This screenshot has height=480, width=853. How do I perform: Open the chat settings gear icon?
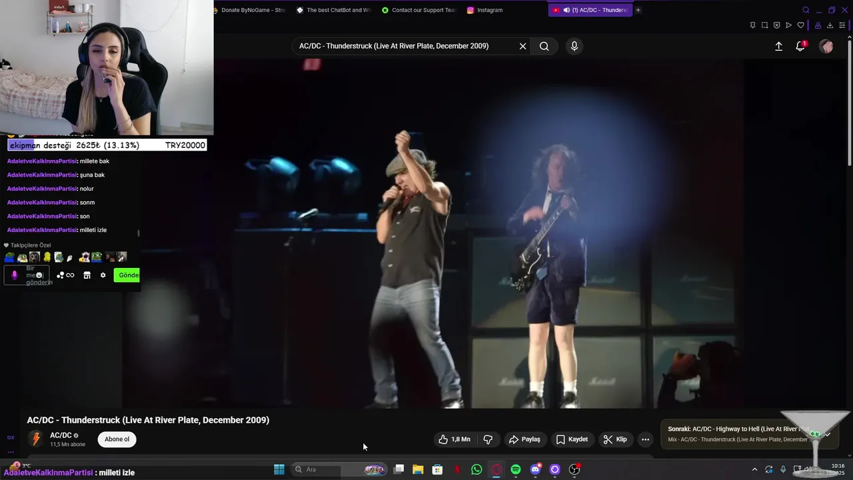[x=103, y=275]
